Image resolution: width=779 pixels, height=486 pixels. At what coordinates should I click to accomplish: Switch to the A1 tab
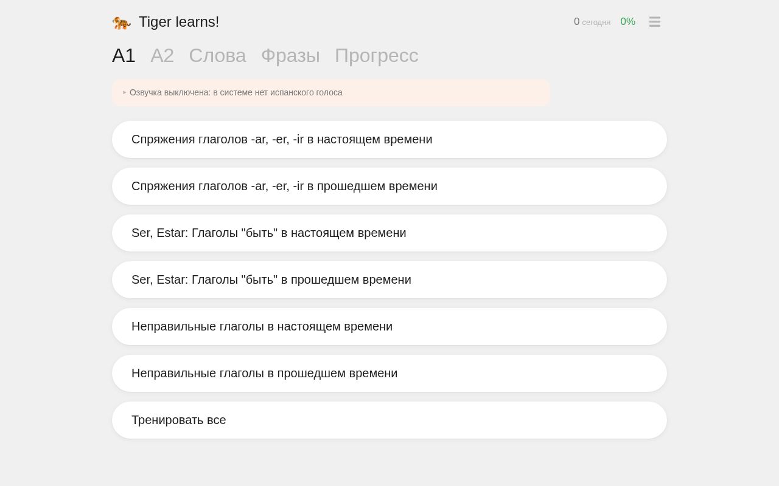coord(124,55)
